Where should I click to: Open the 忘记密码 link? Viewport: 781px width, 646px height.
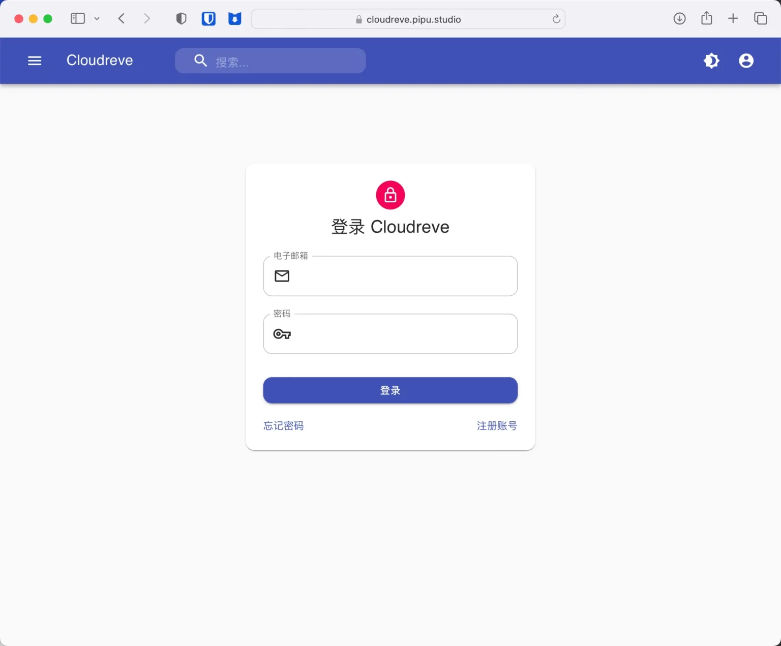point(283,426)
